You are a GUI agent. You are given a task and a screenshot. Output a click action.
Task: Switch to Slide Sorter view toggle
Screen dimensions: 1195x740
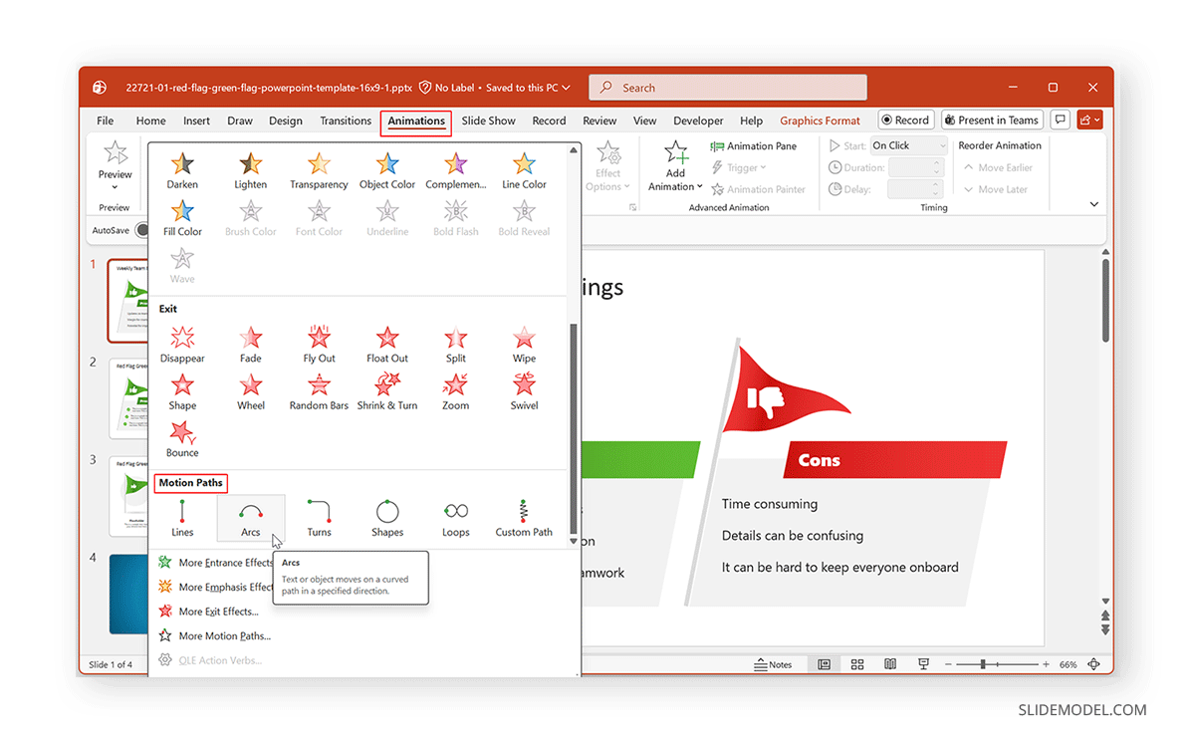pos(857,663)
